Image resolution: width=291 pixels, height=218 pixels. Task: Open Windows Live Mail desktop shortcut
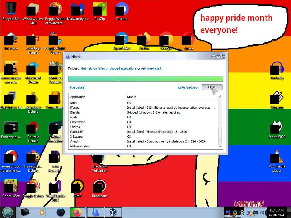point(33,13)
